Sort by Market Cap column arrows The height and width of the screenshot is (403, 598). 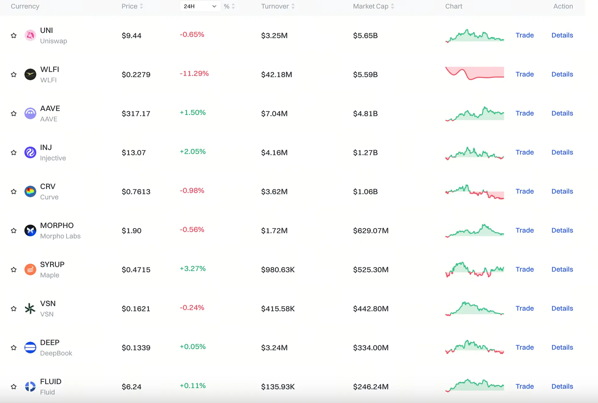coord(392,6)
